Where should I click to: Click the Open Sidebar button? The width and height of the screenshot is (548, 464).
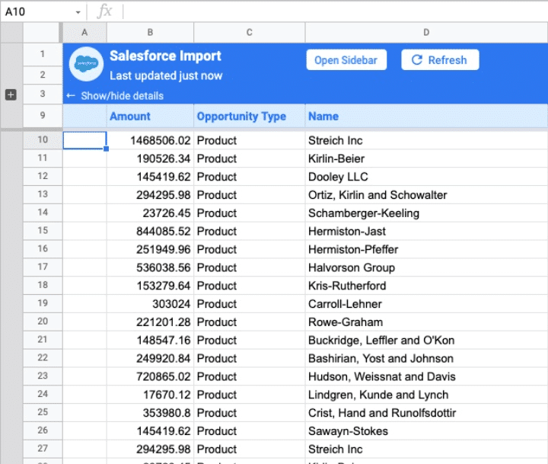[346, 60]
